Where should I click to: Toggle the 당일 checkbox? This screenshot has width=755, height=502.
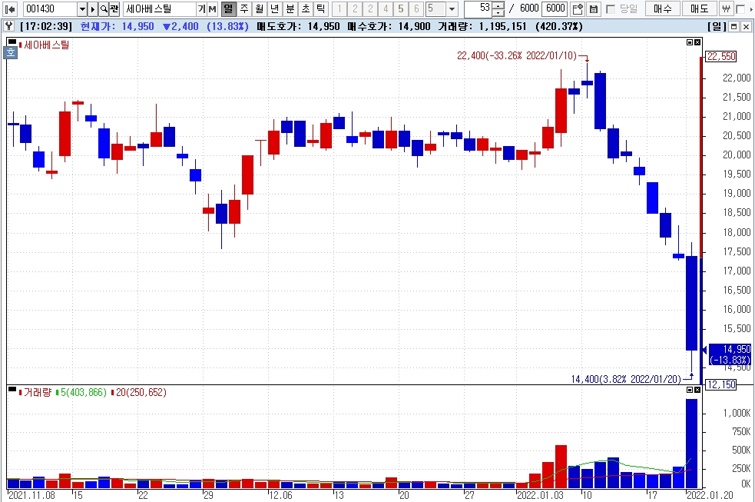click(x=611, y=9)
